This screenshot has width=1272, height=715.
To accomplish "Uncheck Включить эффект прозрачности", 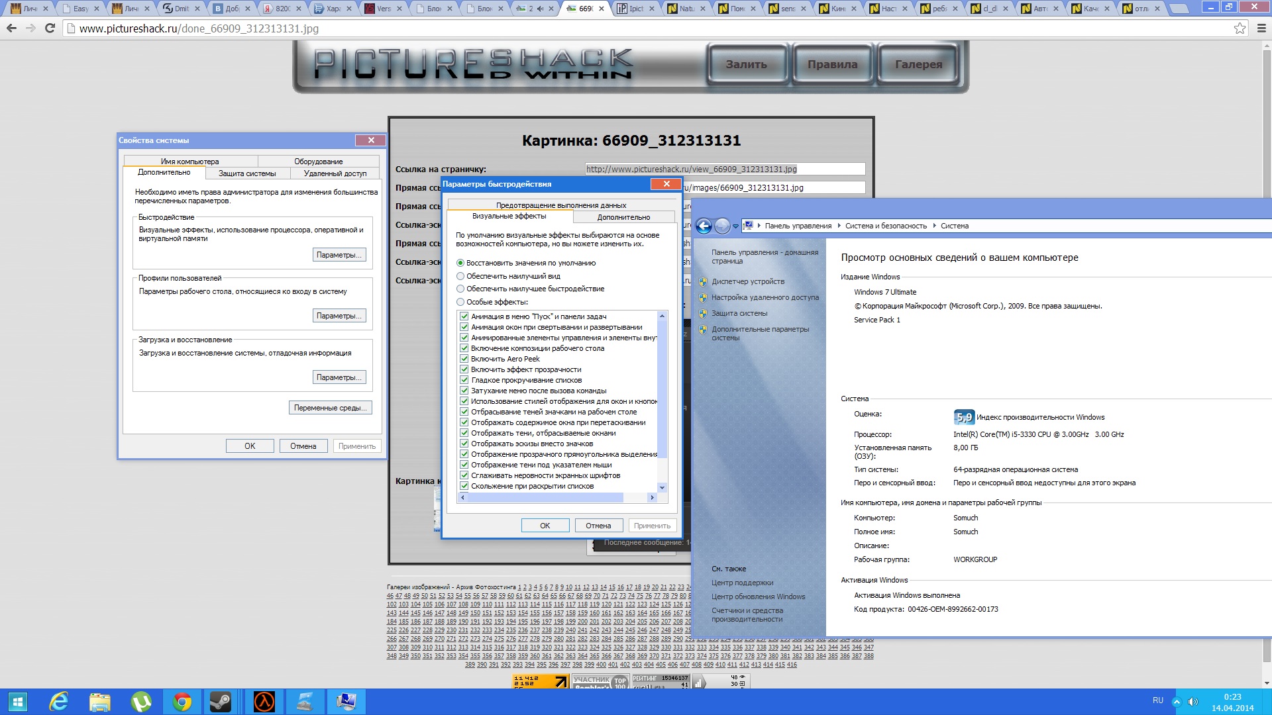I will click(x=464, y=369).
